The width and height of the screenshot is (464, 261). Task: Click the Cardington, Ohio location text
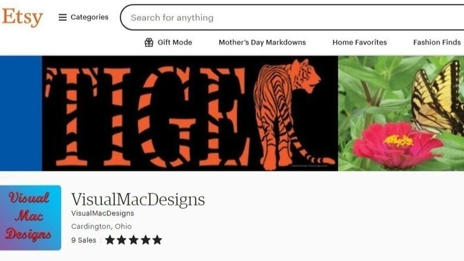101,226
